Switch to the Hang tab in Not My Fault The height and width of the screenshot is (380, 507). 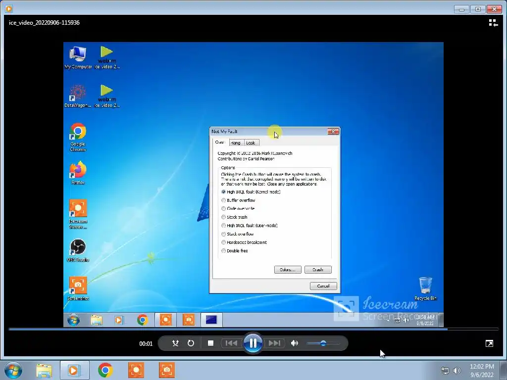pyautogui.click(x=236, y=143)
